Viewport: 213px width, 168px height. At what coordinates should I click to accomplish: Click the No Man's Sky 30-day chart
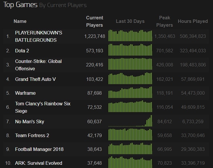tap(130, 121)
